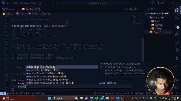This screenshot has height=101, width=181.
Task: Change encoding via UTF-8
Action: 119,93
